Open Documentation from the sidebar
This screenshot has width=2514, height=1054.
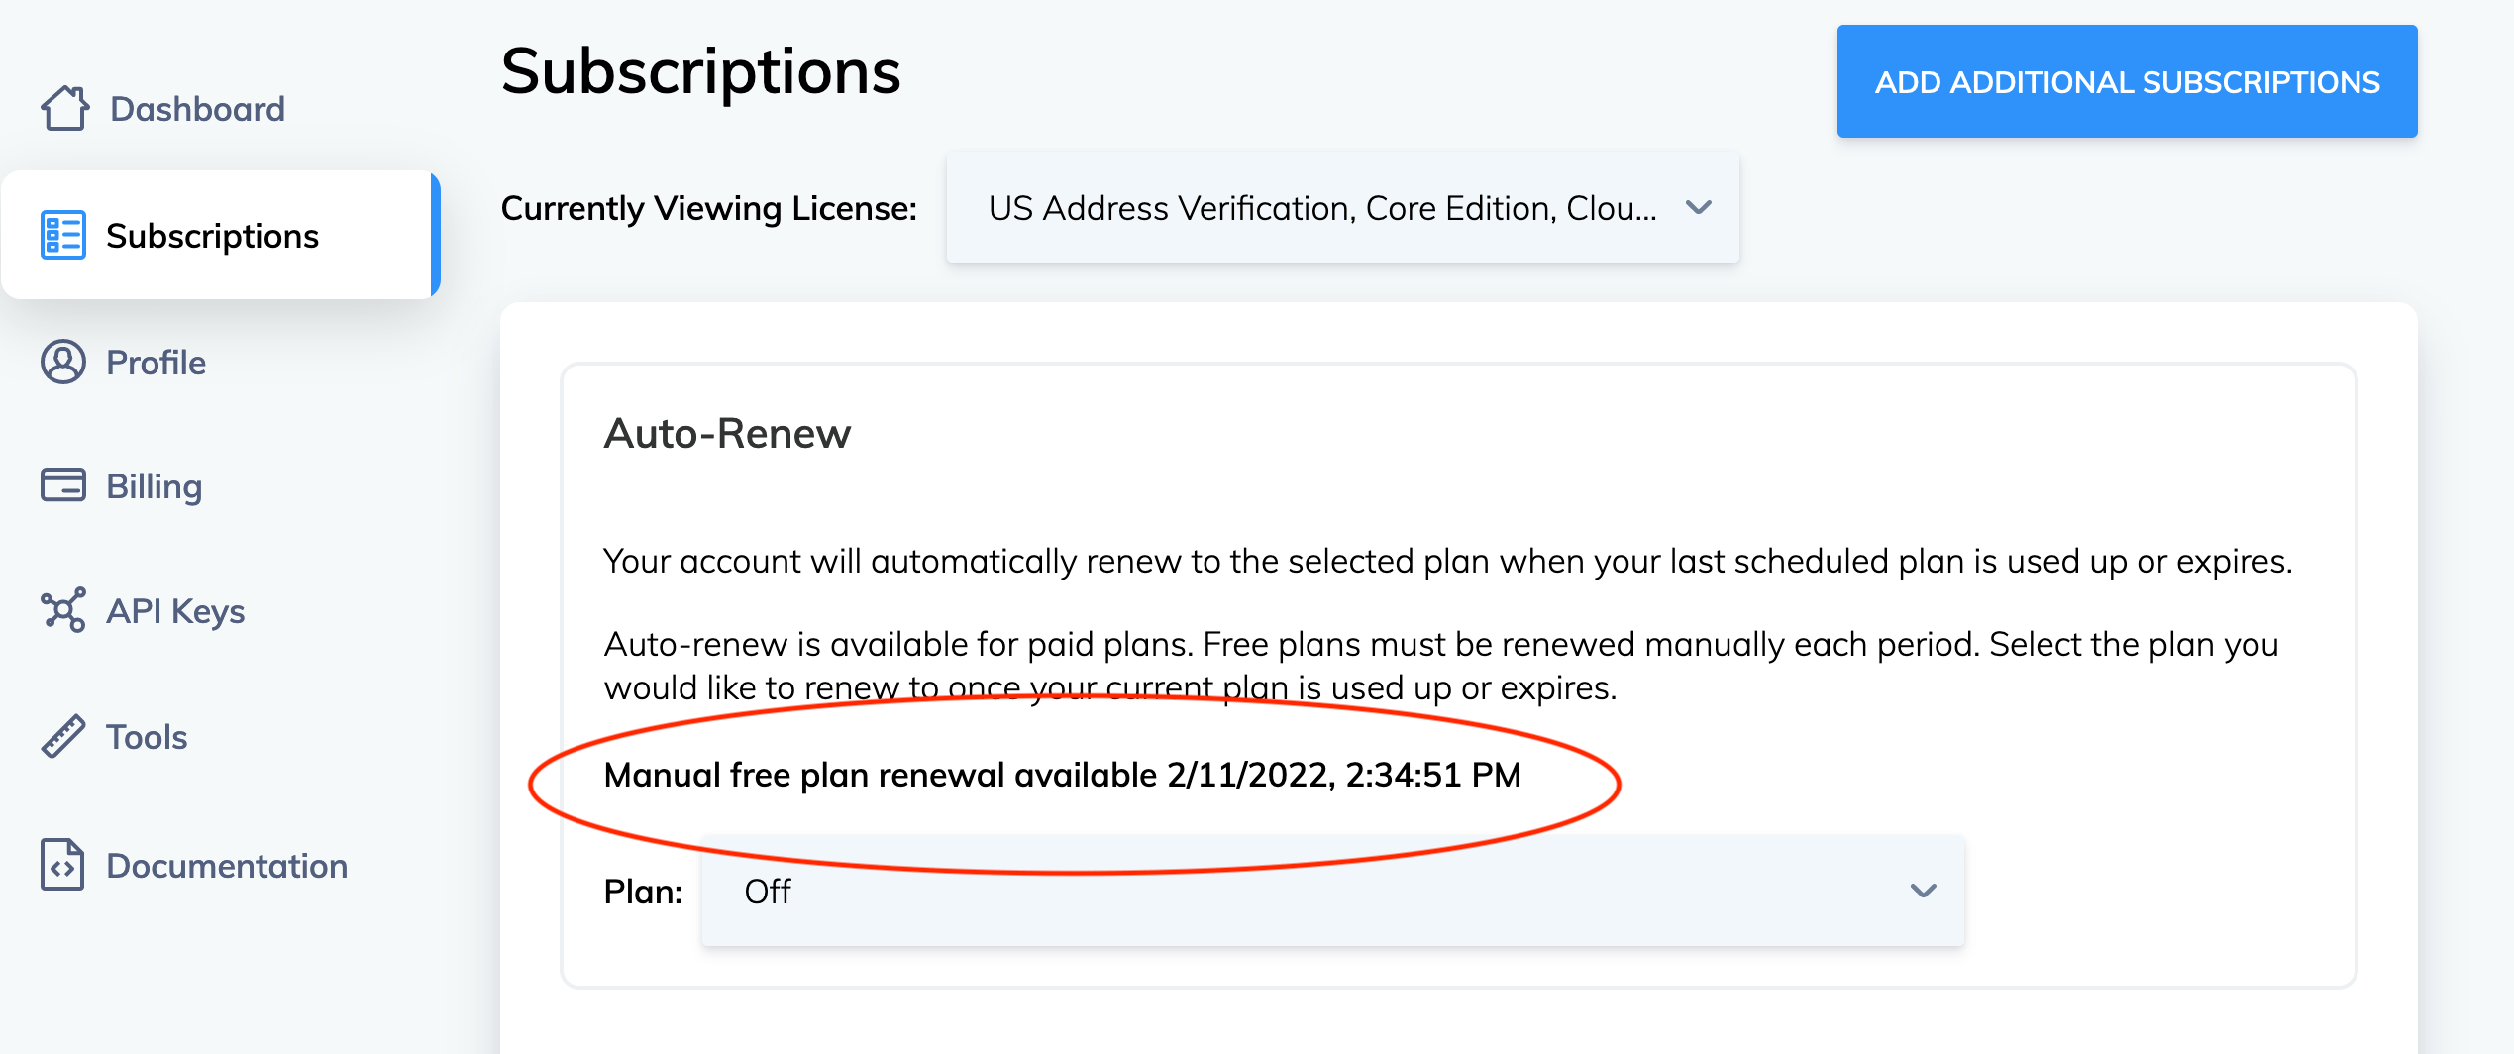pos(227,866)
